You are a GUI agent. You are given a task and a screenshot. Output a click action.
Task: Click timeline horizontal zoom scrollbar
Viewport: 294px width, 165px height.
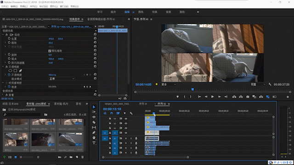(x=146, y=157)
